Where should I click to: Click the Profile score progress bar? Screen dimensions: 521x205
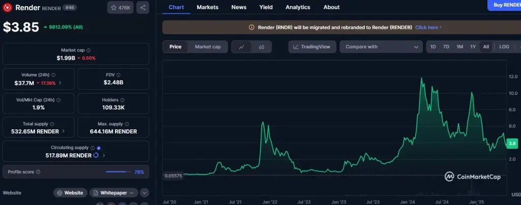[x=118, y=172]
